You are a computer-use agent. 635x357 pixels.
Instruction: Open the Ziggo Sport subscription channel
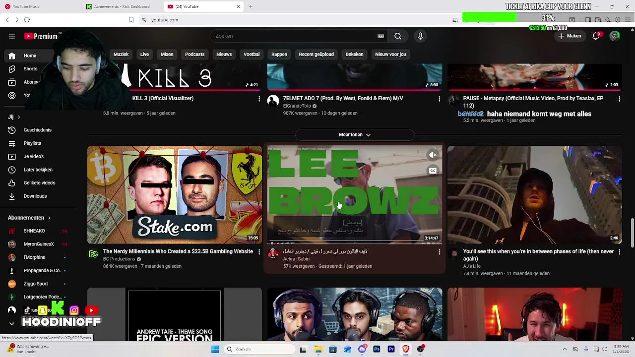tap(38, 284)
